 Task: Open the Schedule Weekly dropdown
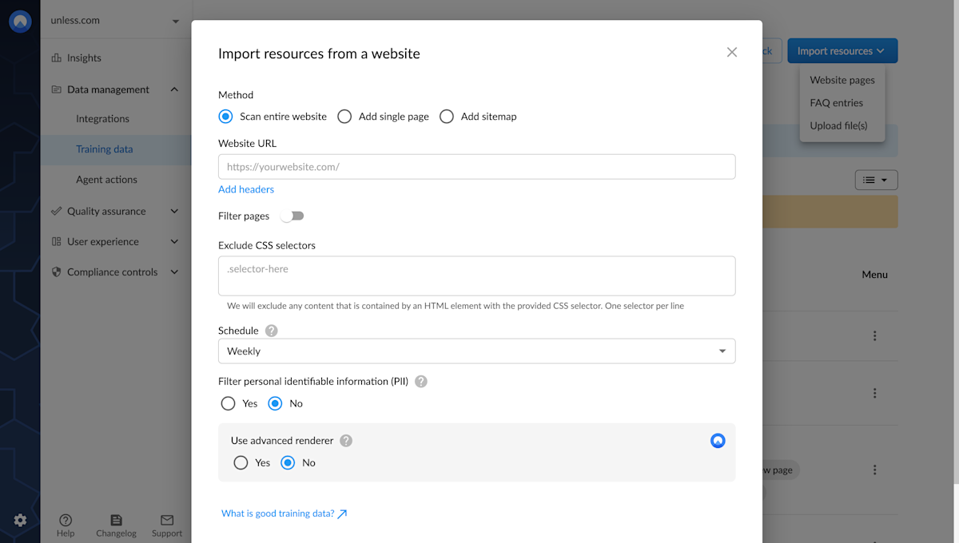coord(476,351)
